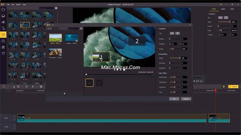The height and width of the screenshot is (135, 241).
Task: Adjust the dialog Brightness slider
Action: pos(175,77)
